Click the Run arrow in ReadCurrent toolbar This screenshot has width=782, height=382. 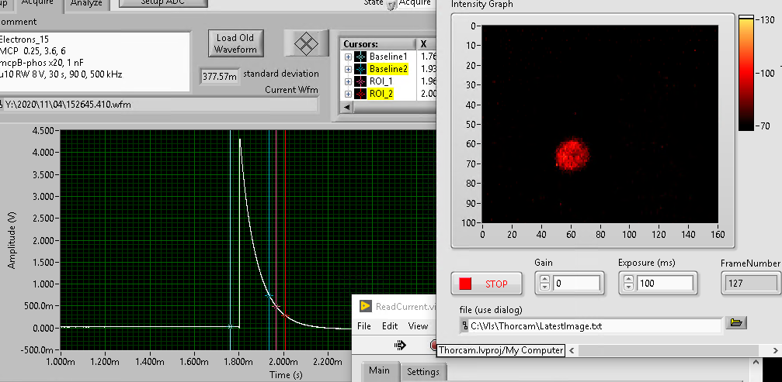(401, 345)
